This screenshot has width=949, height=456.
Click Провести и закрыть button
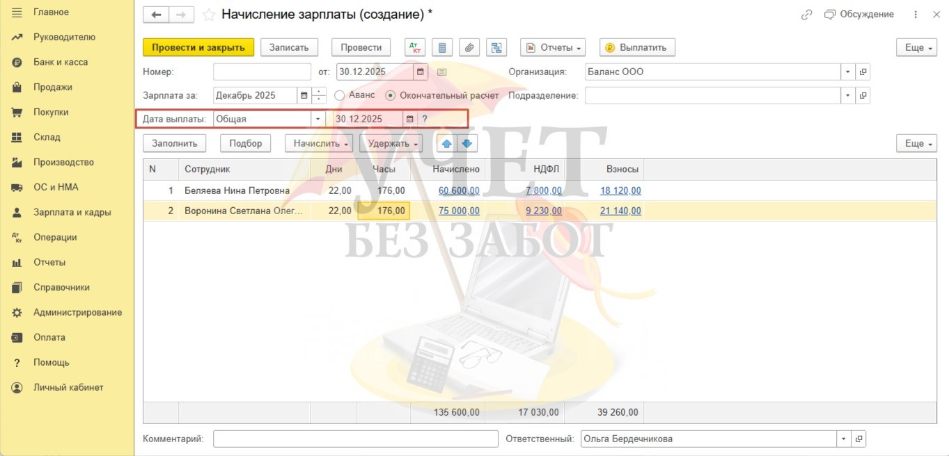pos(198,47)
